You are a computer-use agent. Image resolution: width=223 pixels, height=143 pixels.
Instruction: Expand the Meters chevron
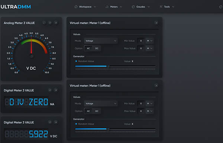[121, 7]
